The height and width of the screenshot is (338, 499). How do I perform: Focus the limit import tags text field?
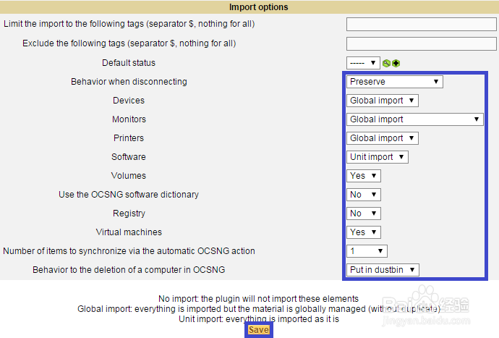click(421, 25)
